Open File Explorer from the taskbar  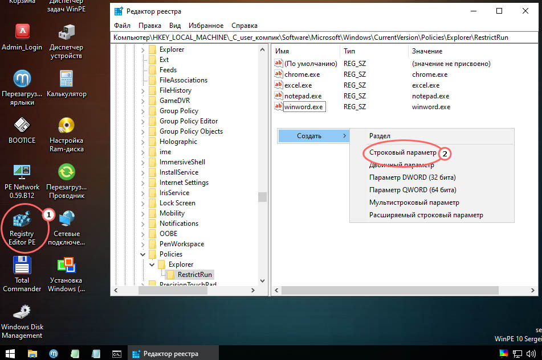click(x=32, y=353)
